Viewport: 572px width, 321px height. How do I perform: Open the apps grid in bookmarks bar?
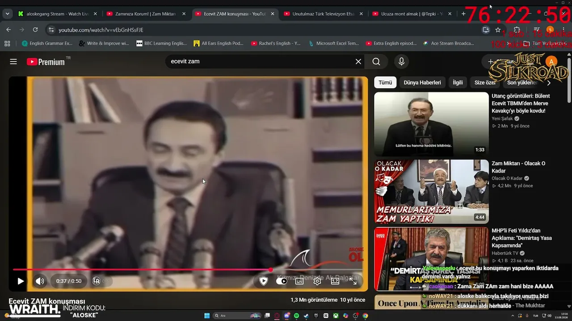[7, 43]
